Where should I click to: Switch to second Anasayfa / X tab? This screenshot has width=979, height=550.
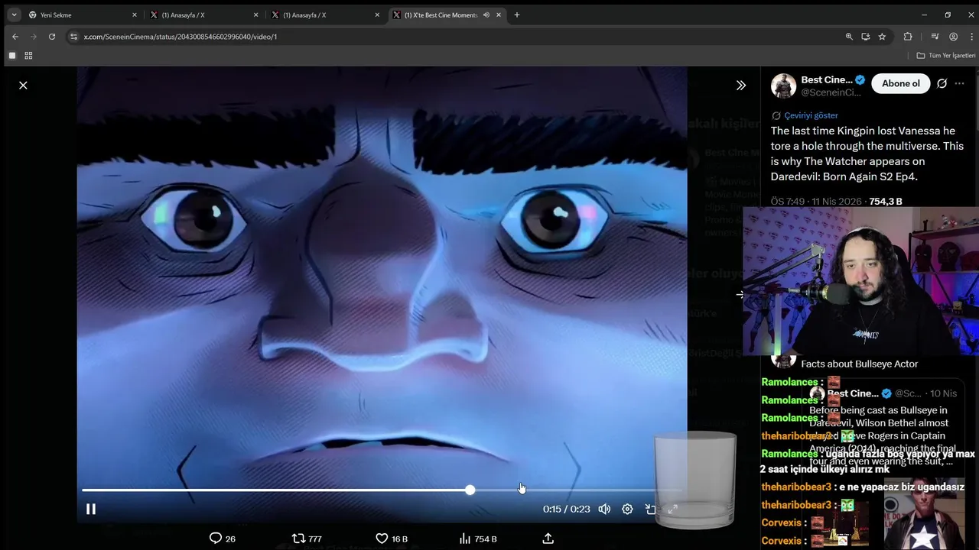(324, 15)
